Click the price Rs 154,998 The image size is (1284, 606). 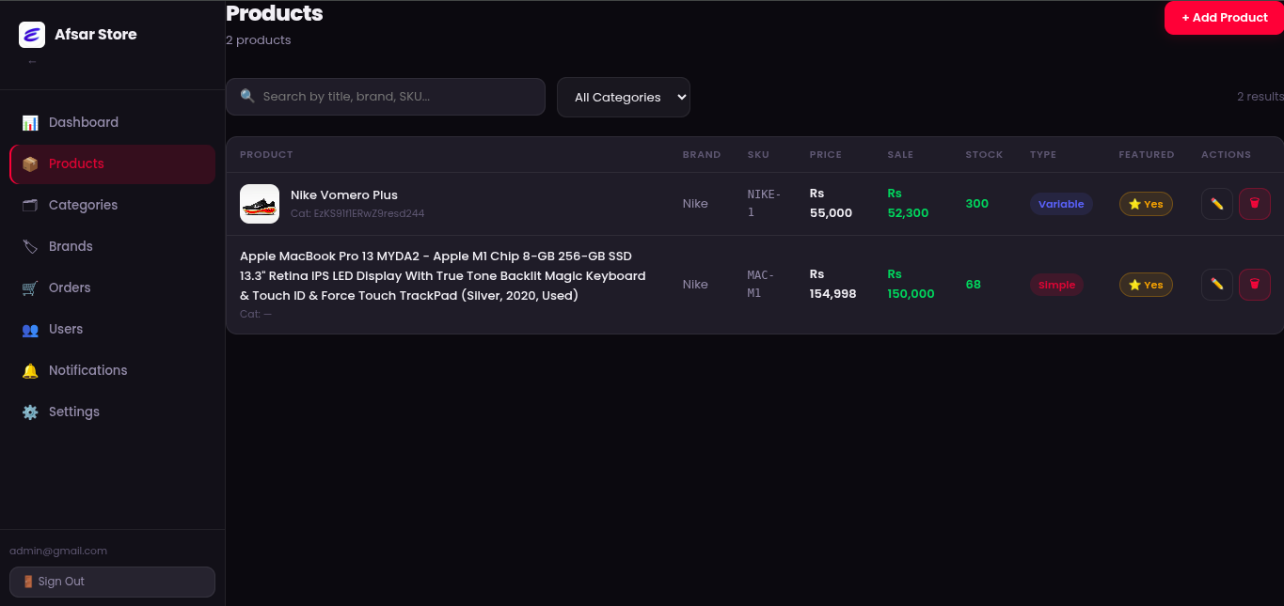833,285
